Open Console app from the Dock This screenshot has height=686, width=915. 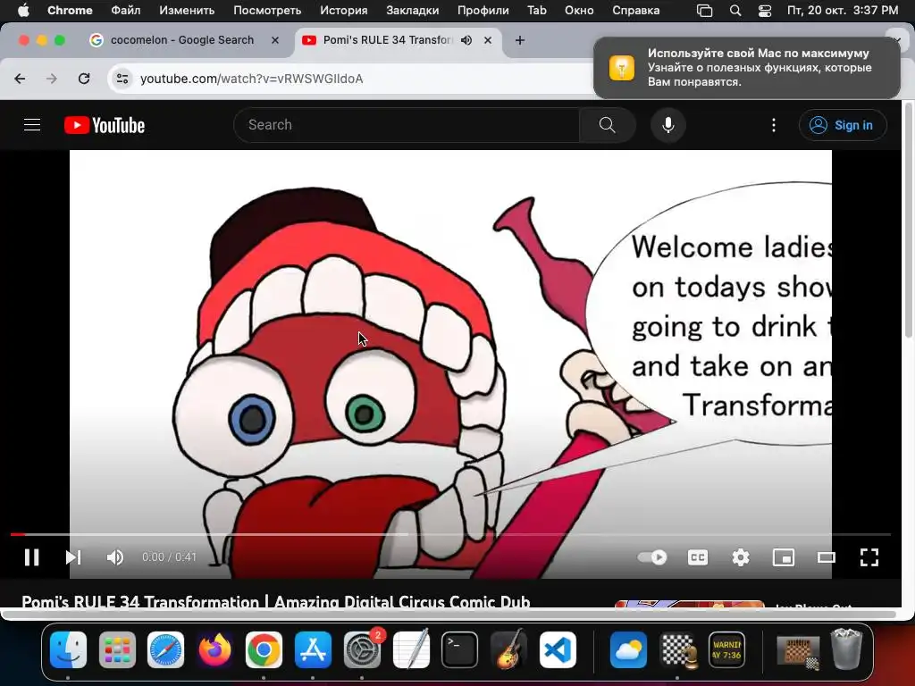point(726,649)
